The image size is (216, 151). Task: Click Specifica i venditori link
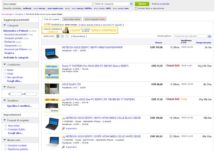(19, 106)
